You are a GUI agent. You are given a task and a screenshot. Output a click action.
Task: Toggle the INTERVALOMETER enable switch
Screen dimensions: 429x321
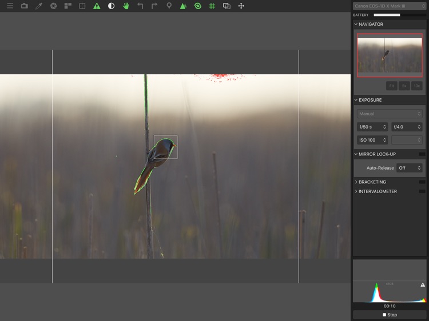(422, 191)
